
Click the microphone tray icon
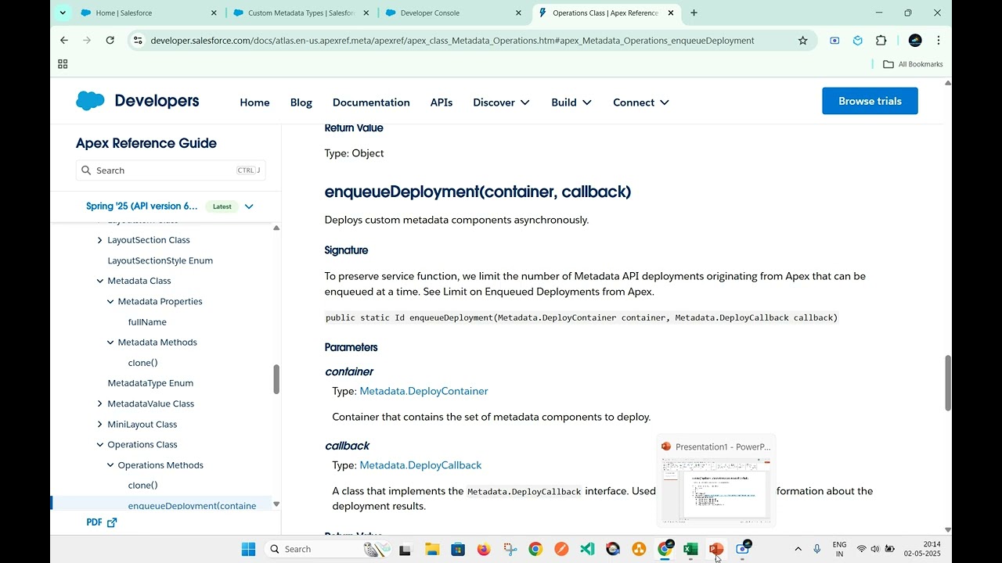point(817,549)
